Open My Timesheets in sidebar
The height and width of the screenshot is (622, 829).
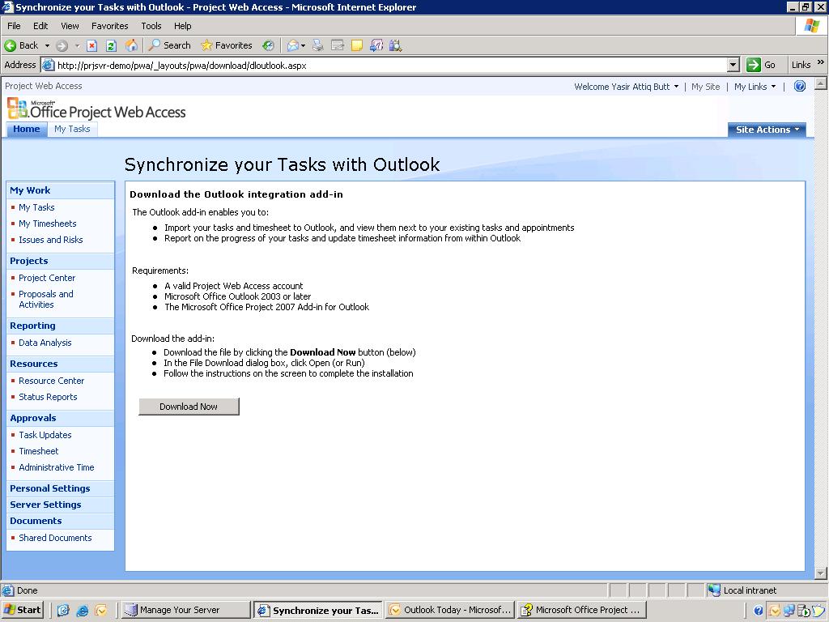point(48,224)
